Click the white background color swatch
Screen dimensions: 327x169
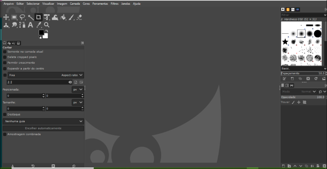(x=46, y=36)
